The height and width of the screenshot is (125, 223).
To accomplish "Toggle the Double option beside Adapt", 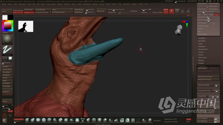I will click(x=211, y=15).
